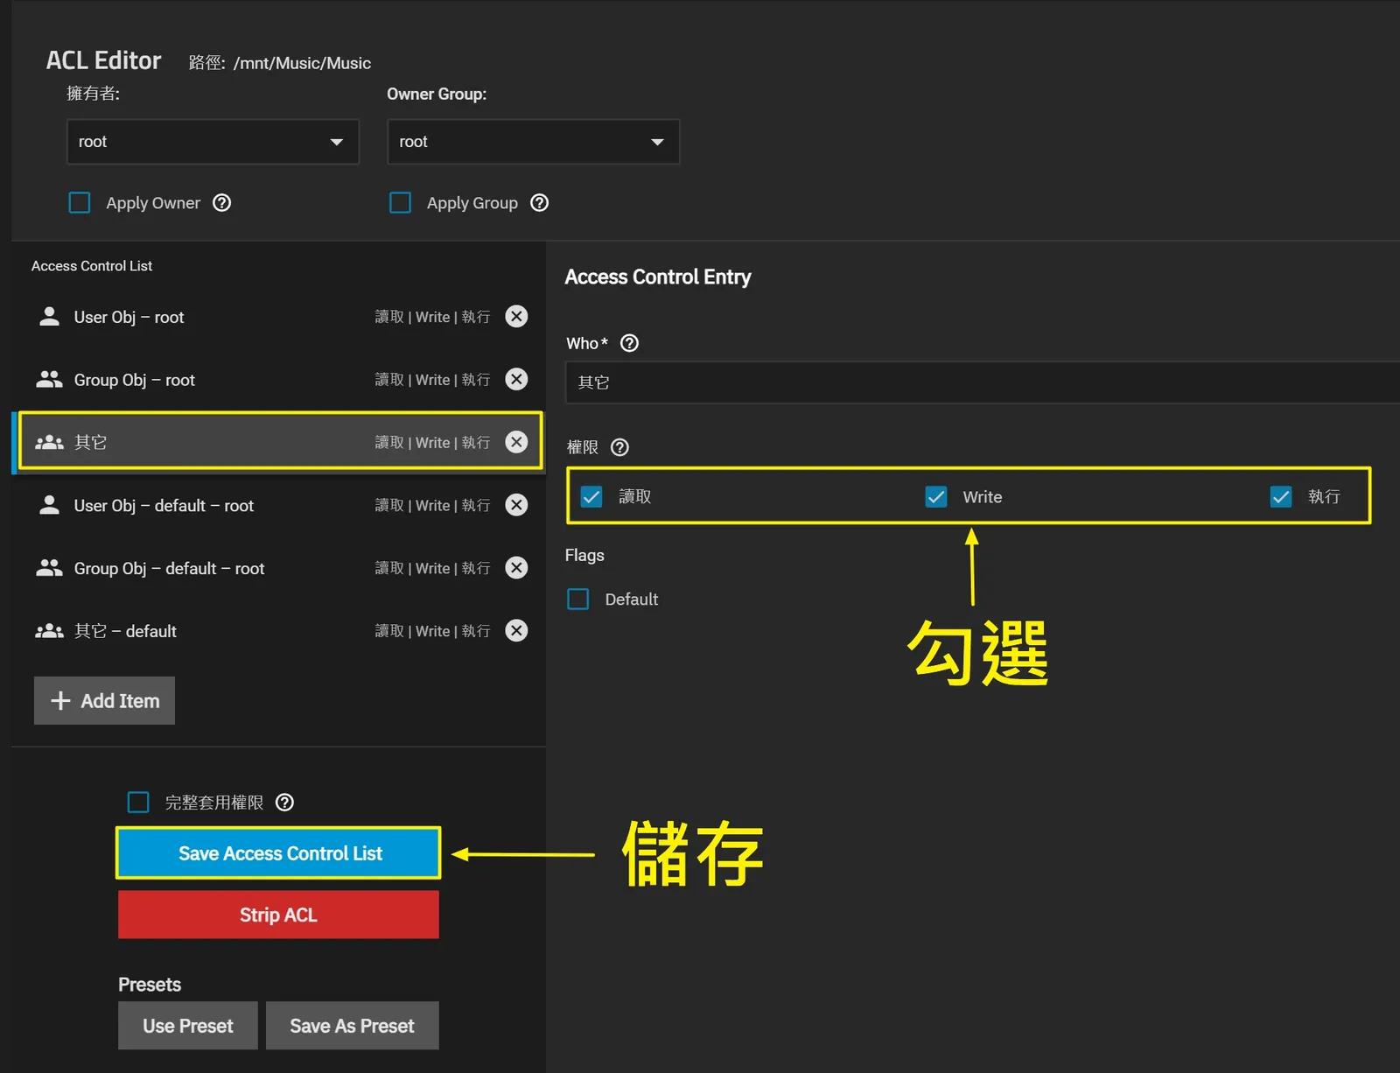Click Use Preset button
Image resolution: width=1400 pixels, height=1073 pixels.
188,1026
